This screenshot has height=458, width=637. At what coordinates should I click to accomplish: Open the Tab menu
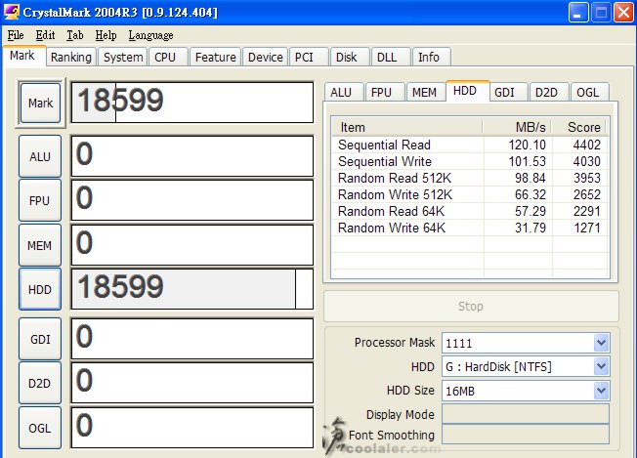(x=75, y=35)
